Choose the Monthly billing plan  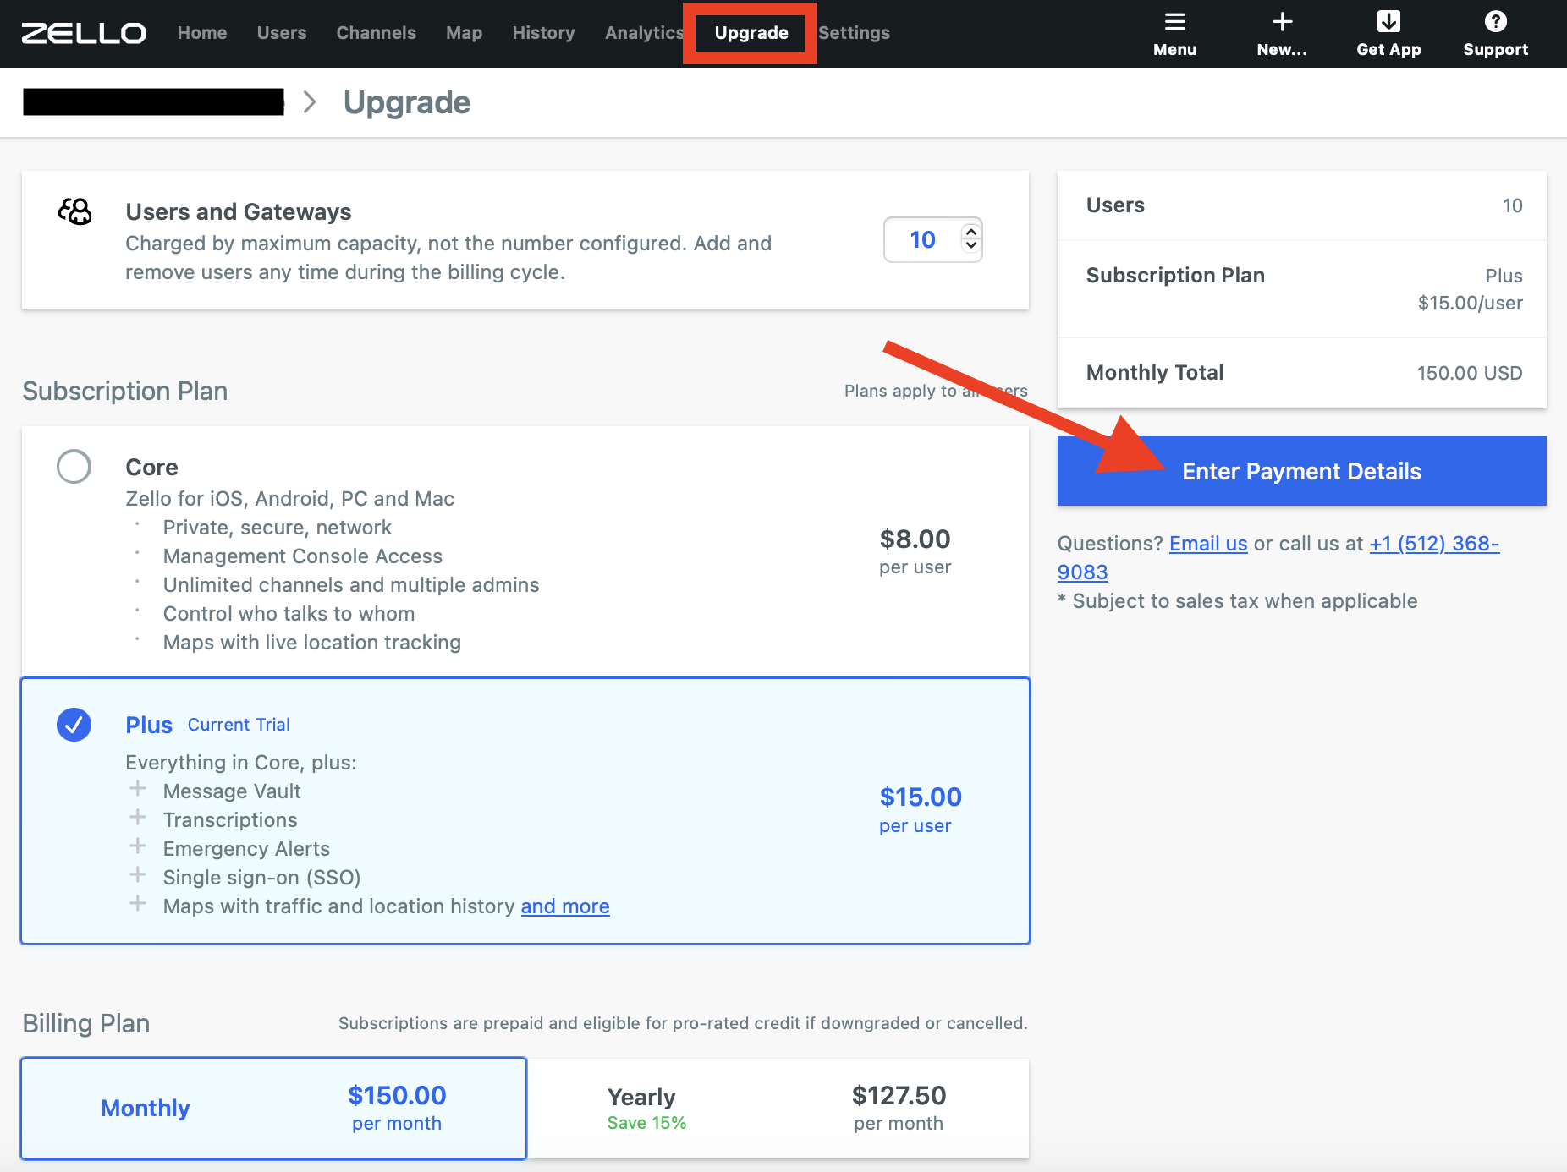tap(273, 1108)
